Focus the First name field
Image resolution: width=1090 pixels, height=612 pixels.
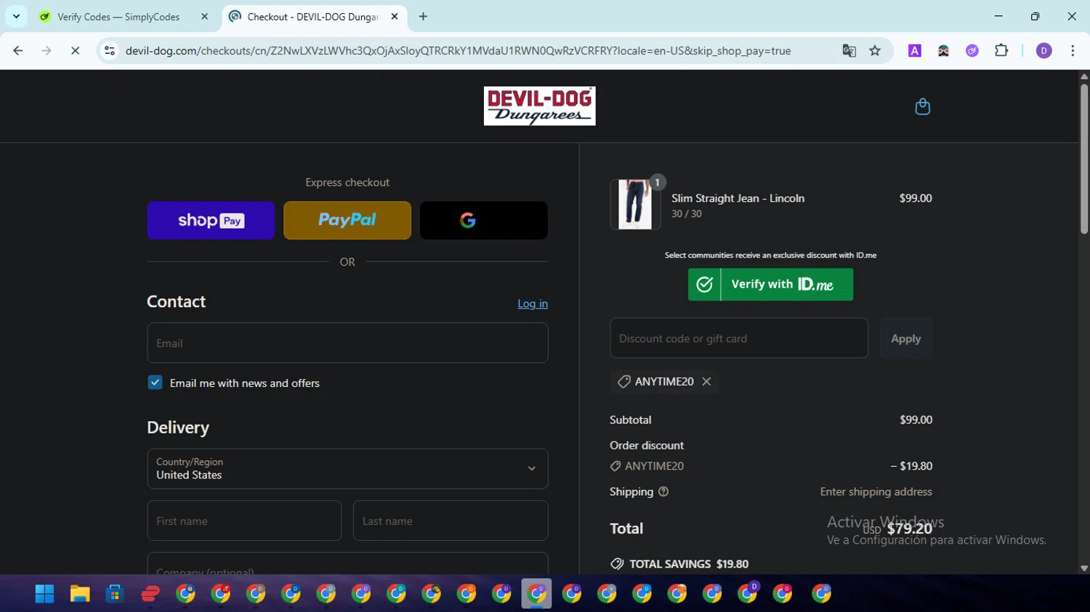[x=244, y=521]
